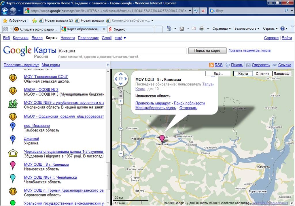This screenshot has height=206, width=295.
Task: Collapse the left panel with double chevron
Action: [x=108, y=65]
